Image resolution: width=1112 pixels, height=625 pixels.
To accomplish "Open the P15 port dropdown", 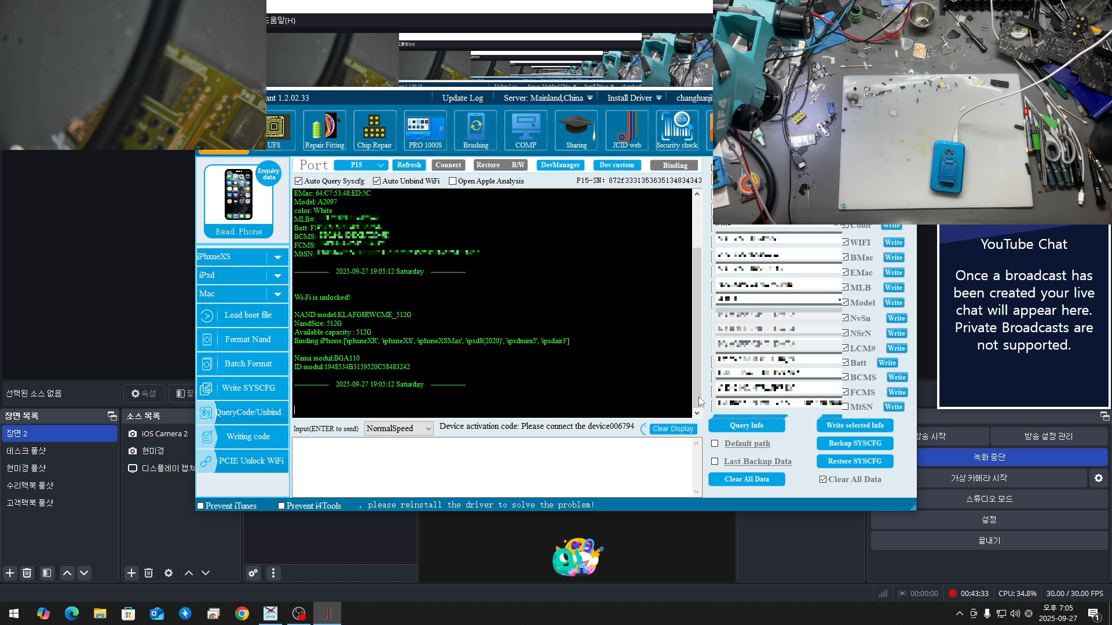I will (360, 166).
